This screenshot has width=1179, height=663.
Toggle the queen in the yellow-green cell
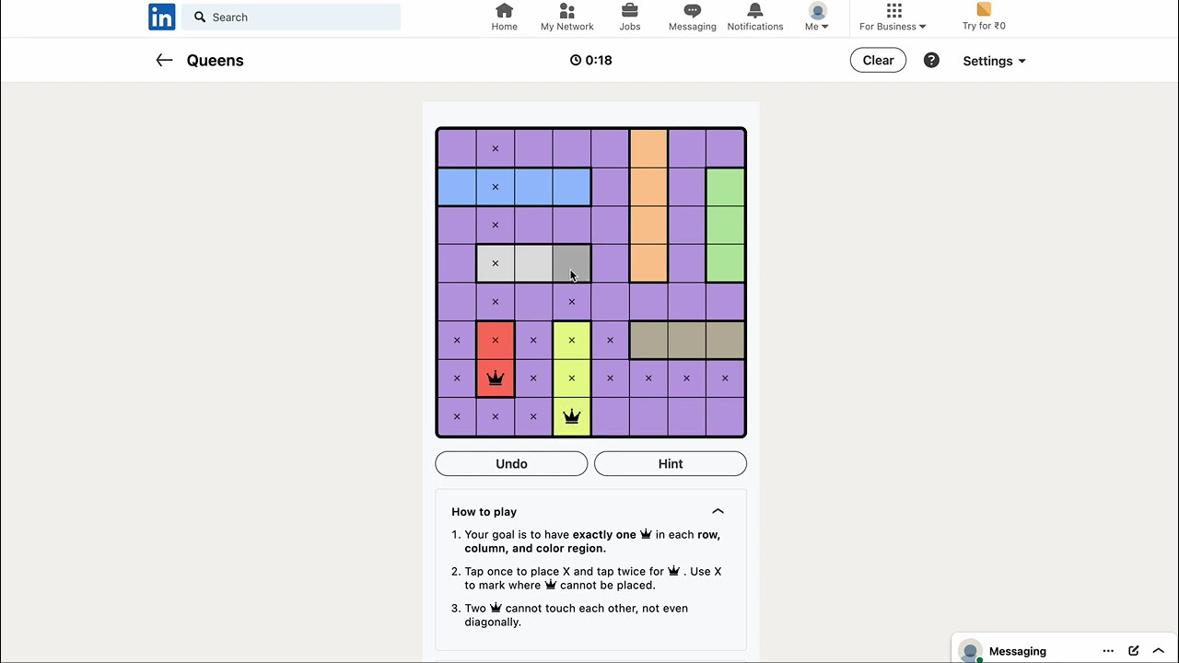(x=572, y=417)
